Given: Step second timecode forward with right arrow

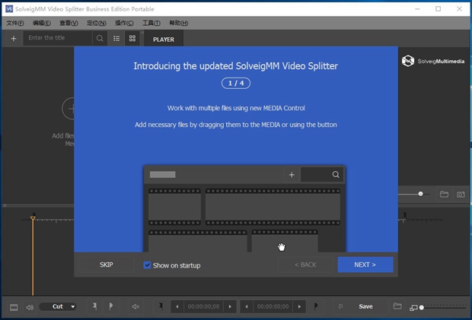Looking at the screenshot, I should tap(299, 306).
